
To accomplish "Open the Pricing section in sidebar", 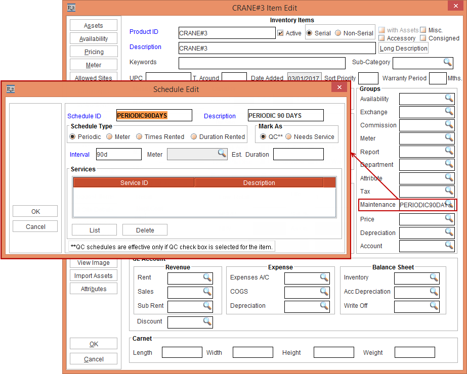I will click(94, 52).
